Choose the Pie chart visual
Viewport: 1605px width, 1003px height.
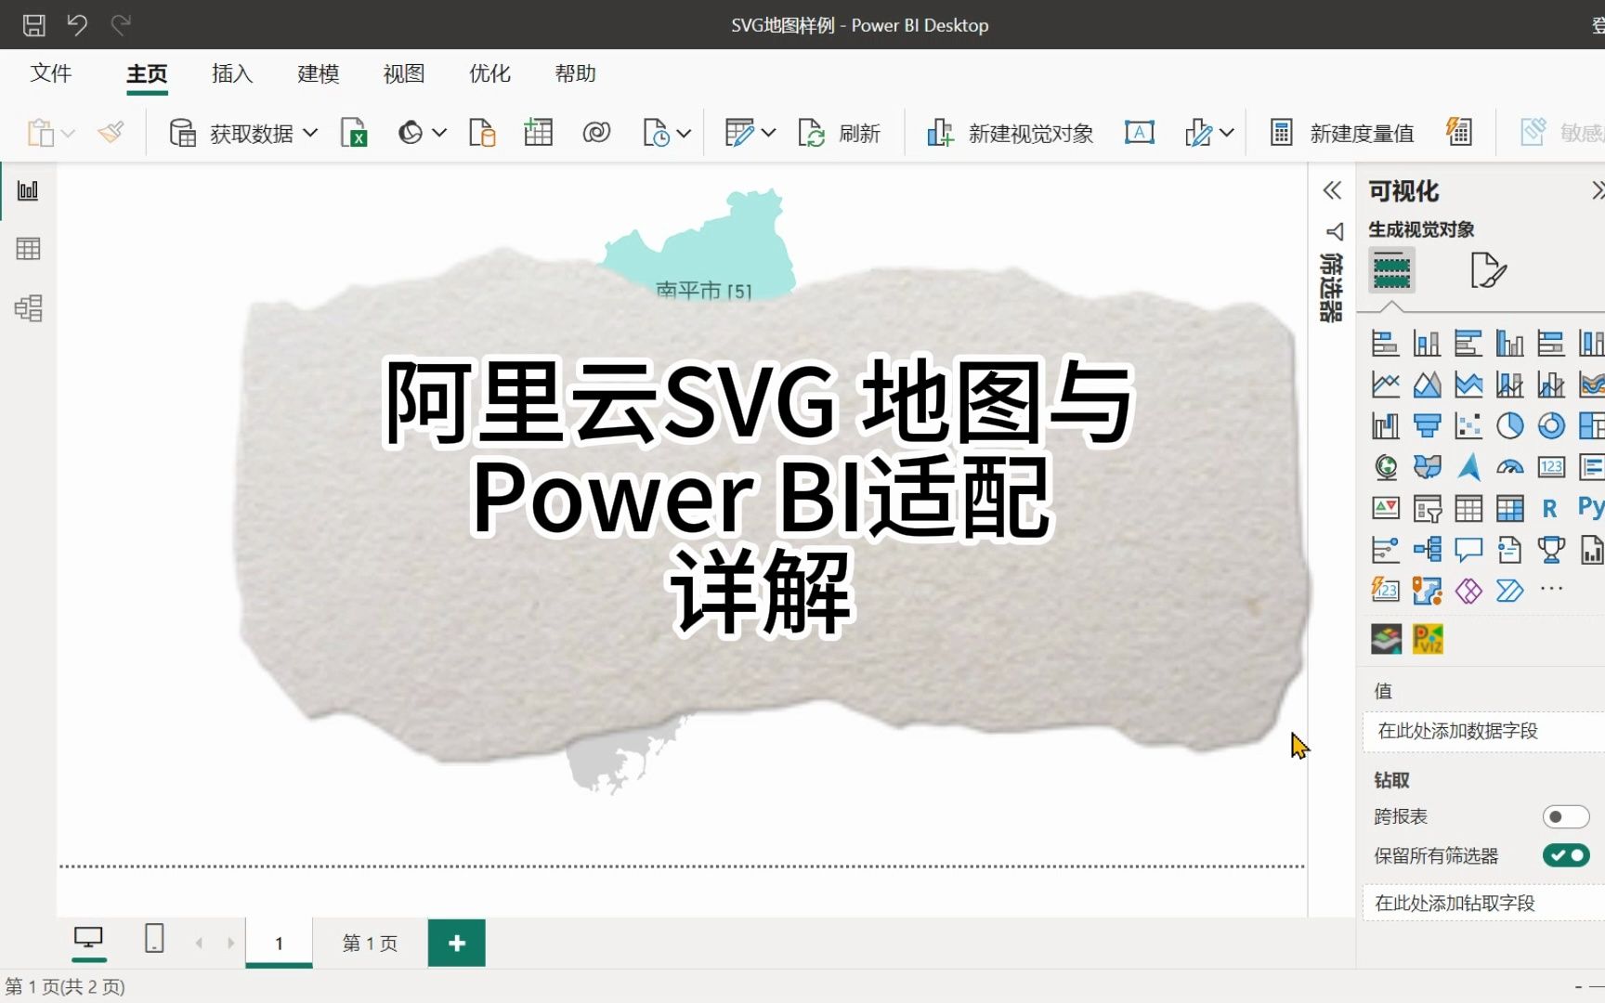click(x=1510, y=426)
